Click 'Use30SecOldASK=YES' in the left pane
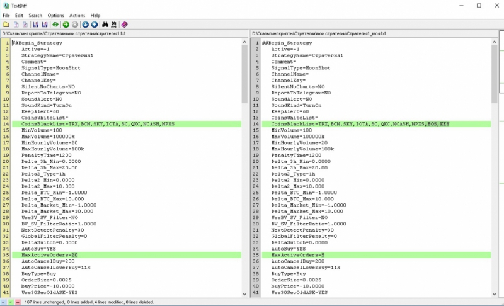Viewport: 504px width, 306px height. (50, 293)
